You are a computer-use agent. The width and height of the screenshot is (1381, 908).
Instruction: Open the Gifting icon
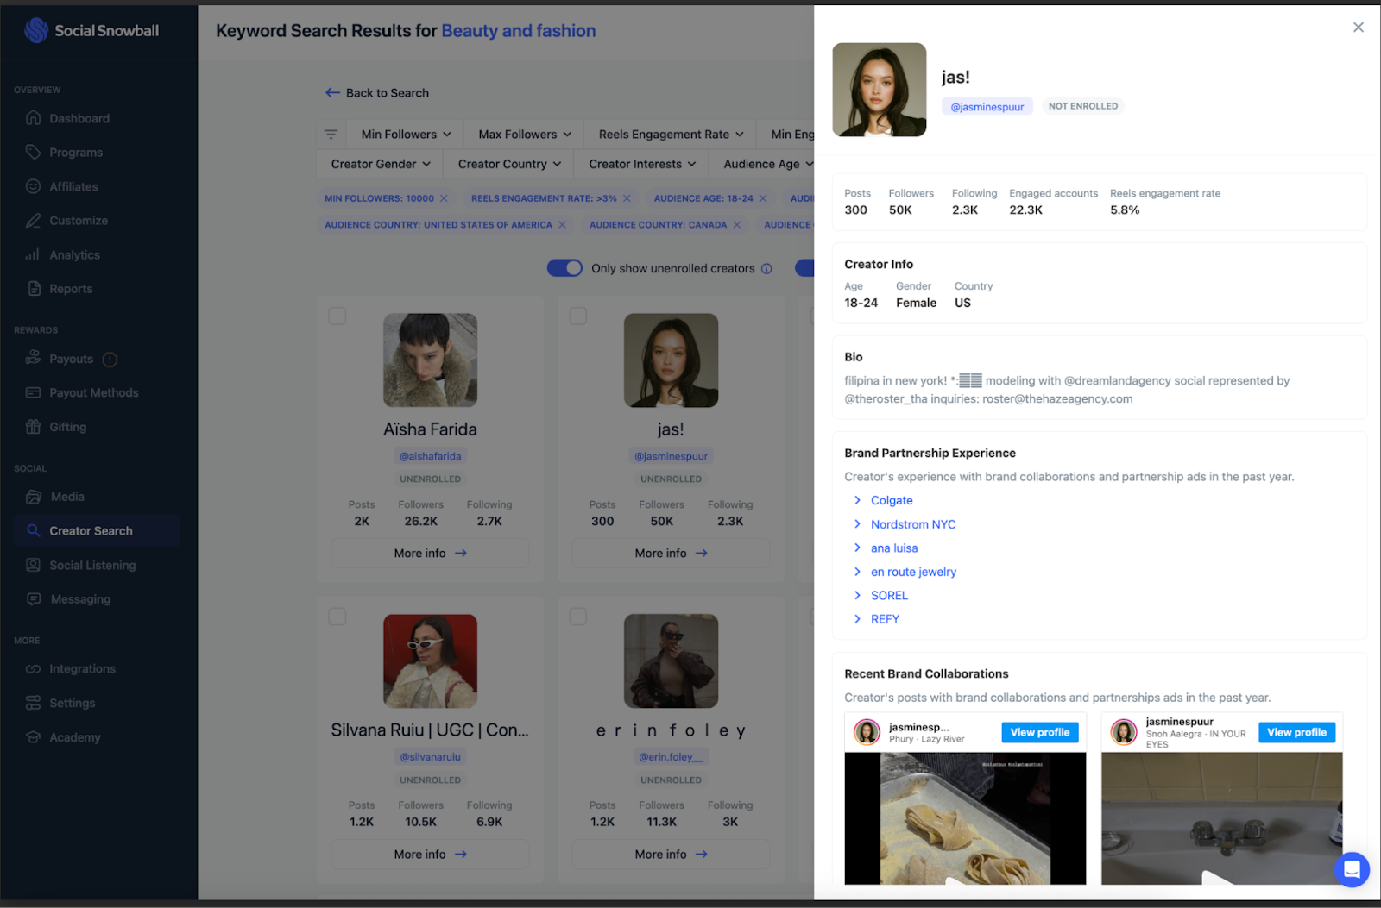click(x=33, y=426)
